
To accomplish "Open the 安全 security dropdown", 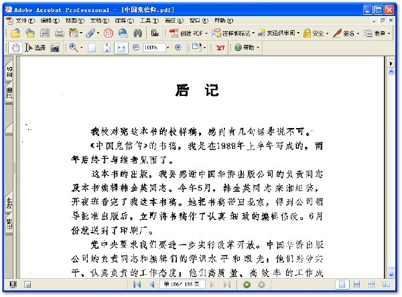I will (x=316, y=33).
